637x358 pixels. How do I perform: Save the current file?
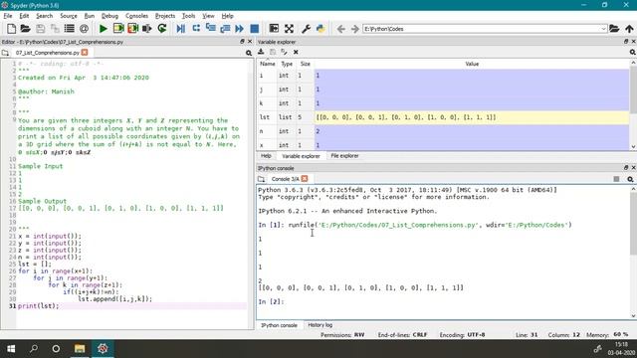coord(40,29)
